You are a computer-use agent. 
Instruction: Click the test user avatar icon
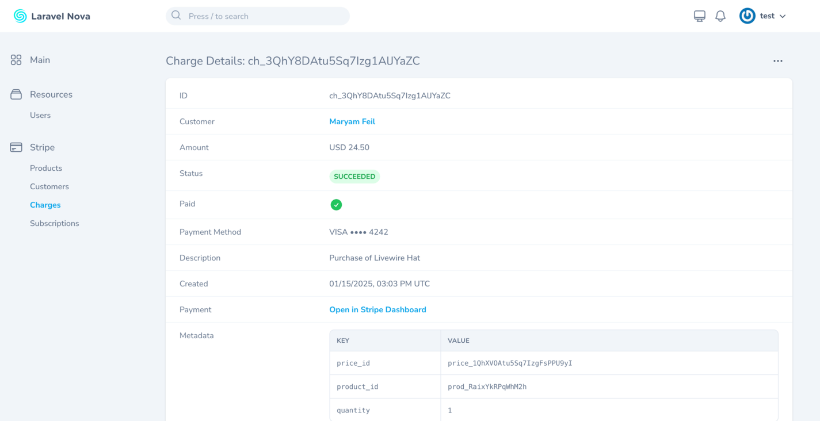(747, 16)
